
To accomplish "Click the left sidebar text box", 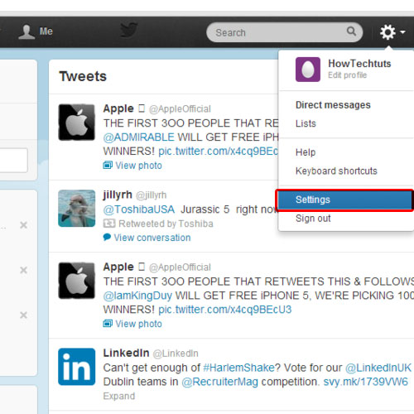I will (x=13, y=161).
